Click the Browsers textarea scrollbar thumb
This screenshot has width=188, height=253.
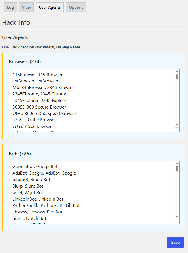tap(177, 77)
